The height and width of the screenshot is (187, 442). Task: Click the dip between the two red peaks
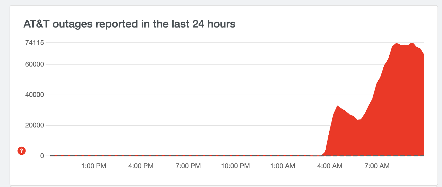(359, 120)
